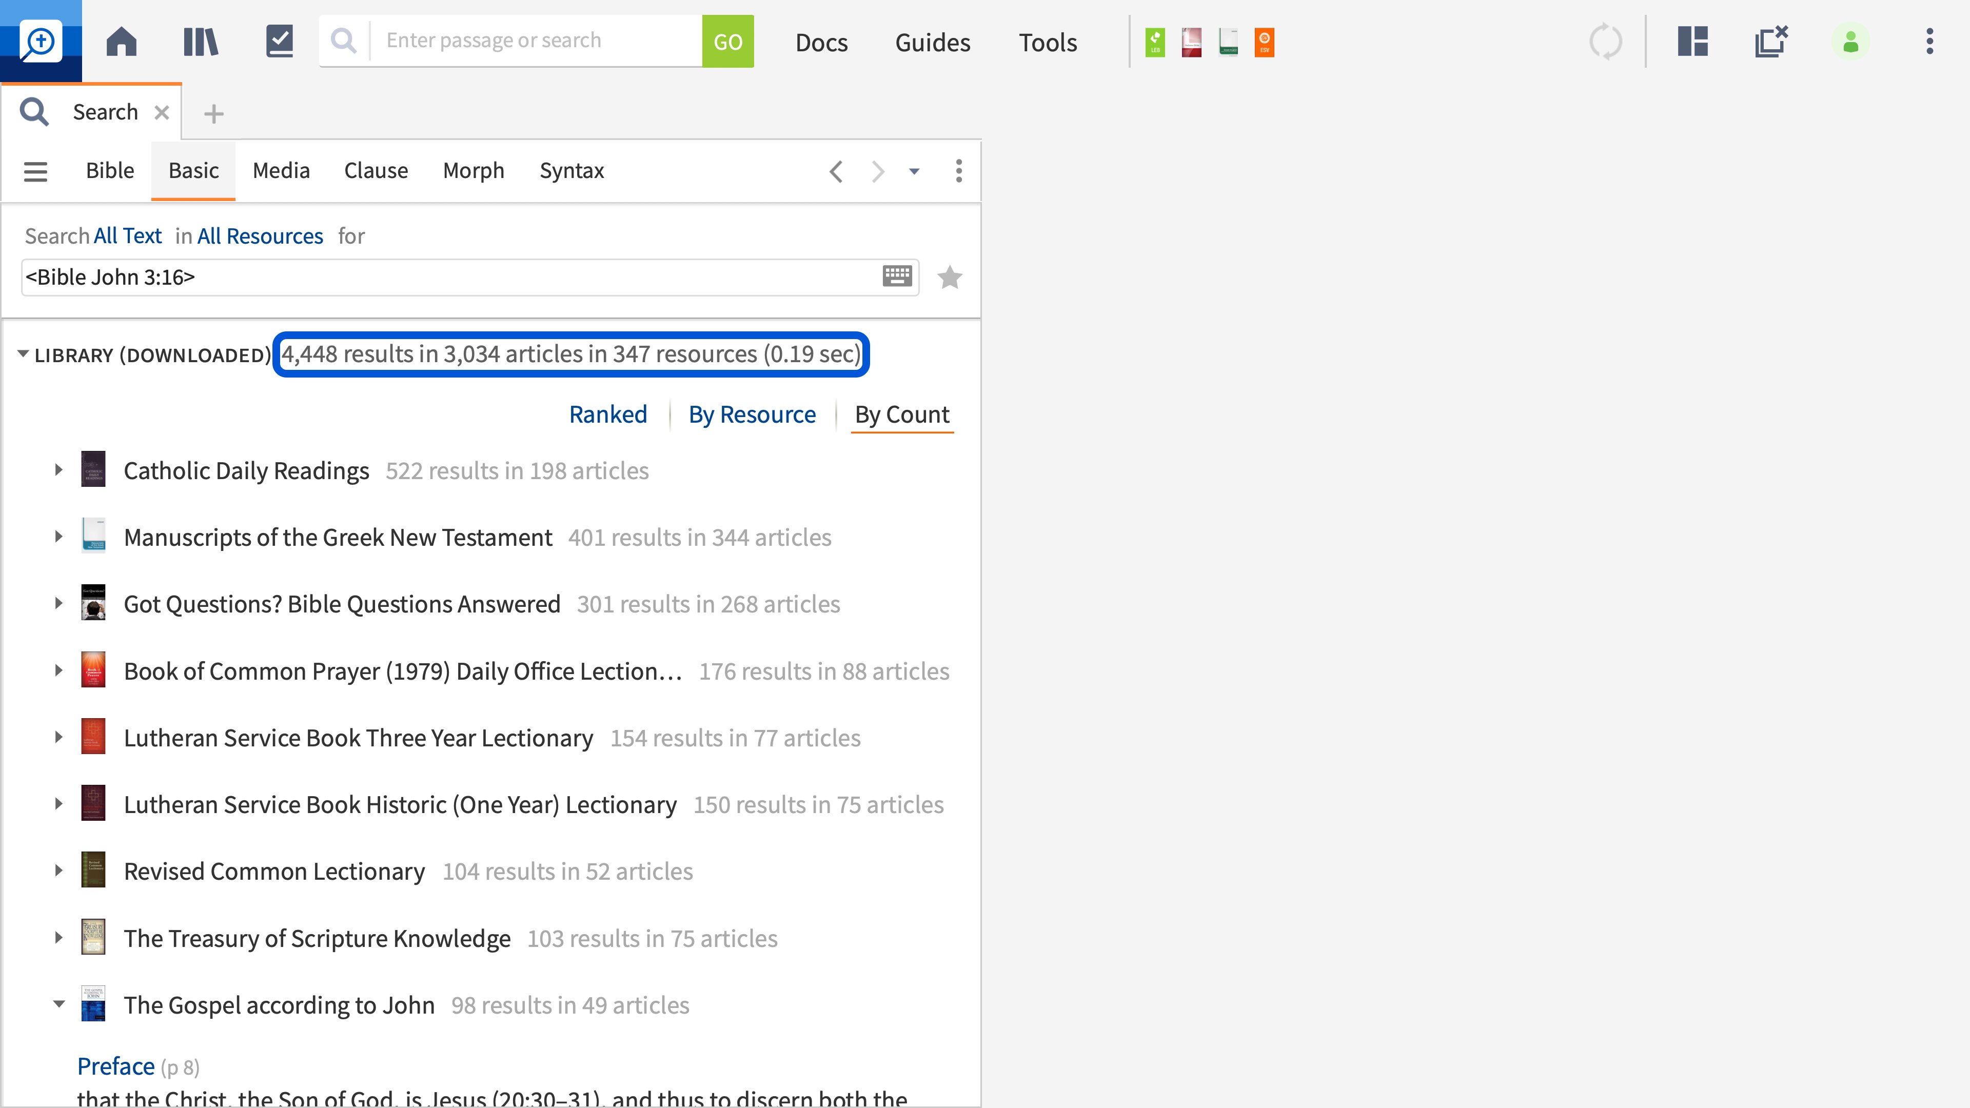Image resolution: width=1970 pixels, height=1108 pixels.
Task: Click the Catholic Daily Readings cover thumbnail
Action: coord(93,469)
